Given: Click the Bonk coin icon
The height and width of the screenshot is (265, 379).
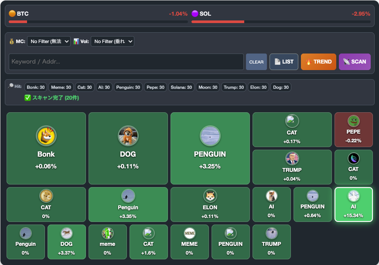Looking at the screenshot, I should pyautogui.click(x=46, y=136).
